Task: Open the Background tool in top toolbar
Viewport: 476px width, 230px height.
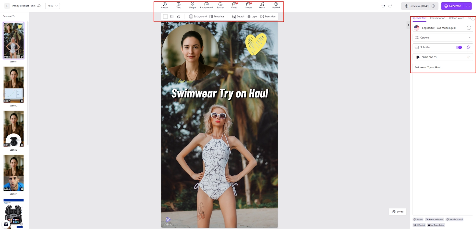Action: (206, 6)
